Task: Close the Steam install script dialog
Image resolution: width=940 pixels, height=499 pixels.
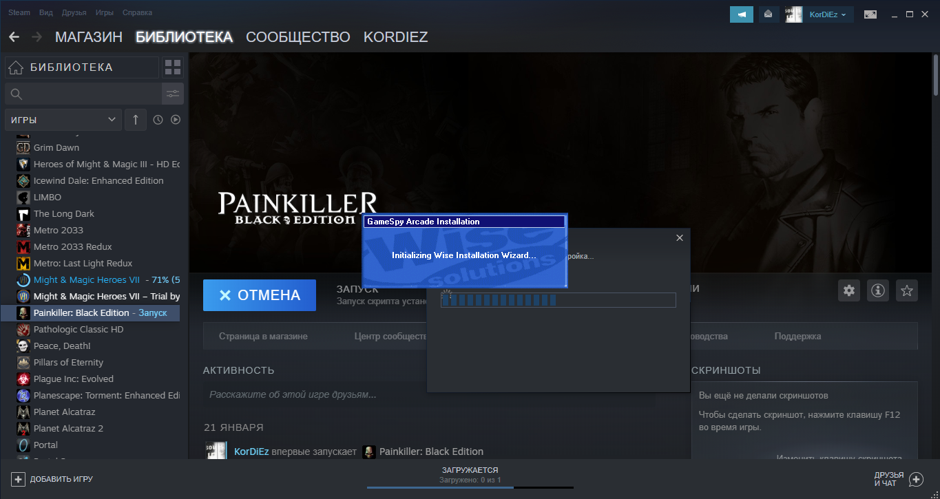Action: click(680, 237)
